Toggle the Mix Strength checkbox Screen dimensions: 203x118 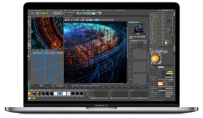[151, 88]
